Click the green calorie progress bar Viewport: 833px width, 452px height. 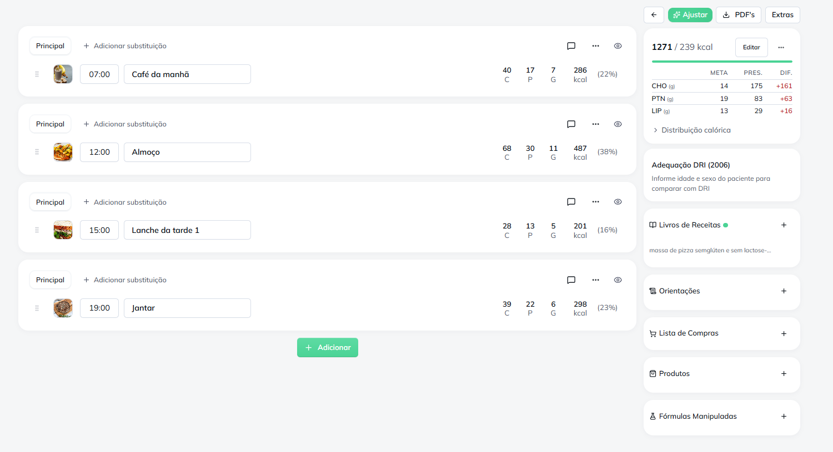coord(721,62)
